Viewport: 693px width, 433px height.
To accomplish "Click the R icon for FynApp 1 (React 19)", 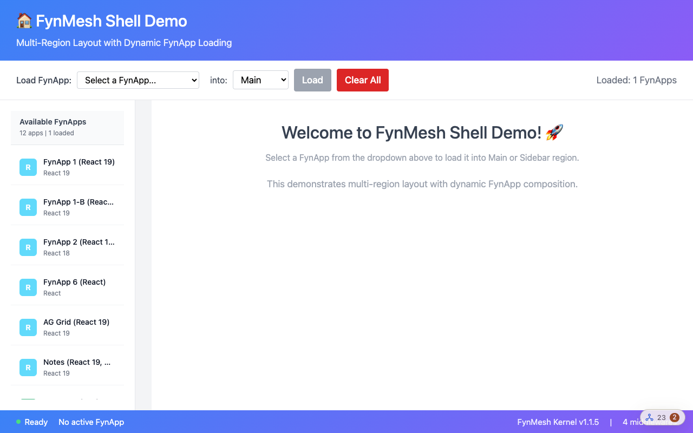I will [28, 167].
